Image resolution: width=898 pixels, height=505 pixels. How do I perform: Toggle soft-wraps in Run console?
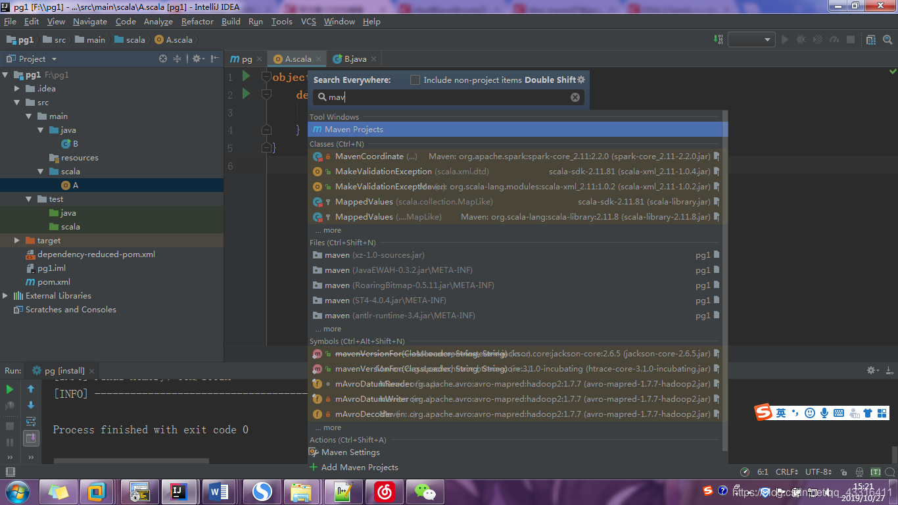click(x=31, y=421)
